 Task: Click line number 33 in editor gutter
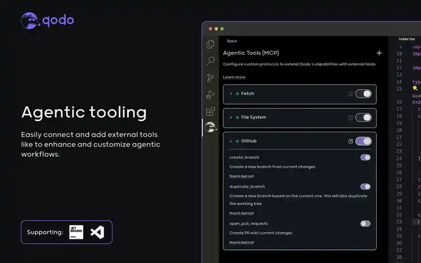tap(399, 222)
